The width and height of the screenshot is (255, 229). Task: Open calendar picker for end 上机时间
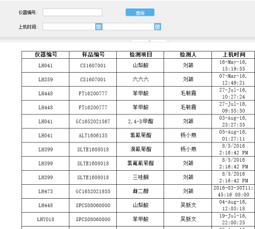(157, 27)
